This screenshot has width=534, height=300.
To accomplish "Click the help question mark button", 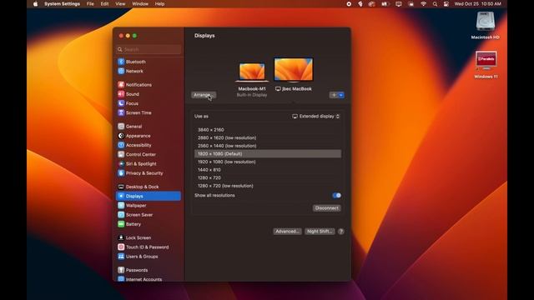I will coord(341,232).
